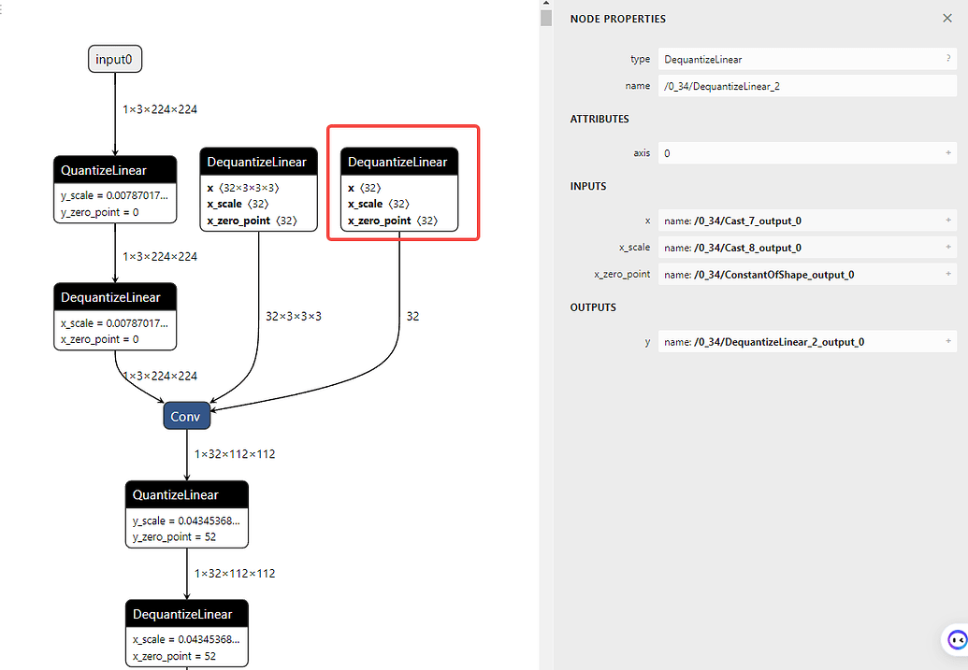
Task: Select the QuantizeLinear node below input0
Action: coord(114,187)
